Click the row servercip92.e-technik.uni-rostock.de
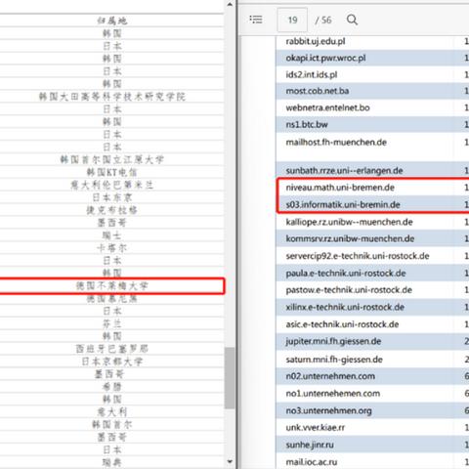The height and width of the screenshot is (469, 469). click(372, 256)
